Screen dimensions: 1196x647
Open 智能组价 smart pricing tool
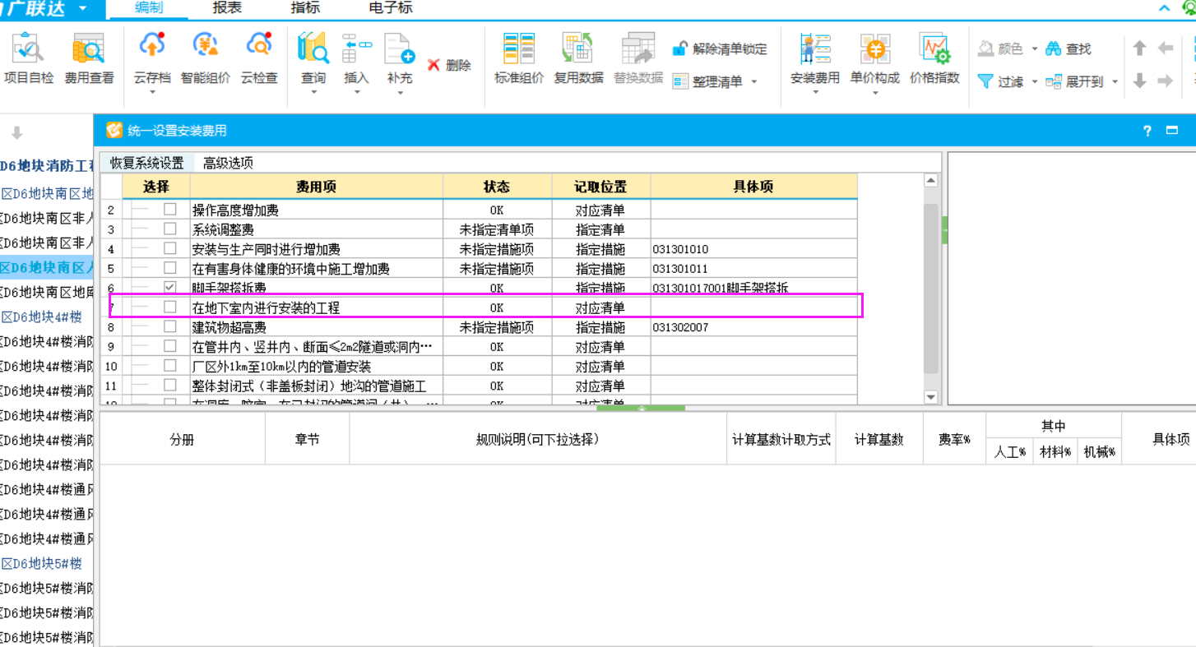[205, 59]
